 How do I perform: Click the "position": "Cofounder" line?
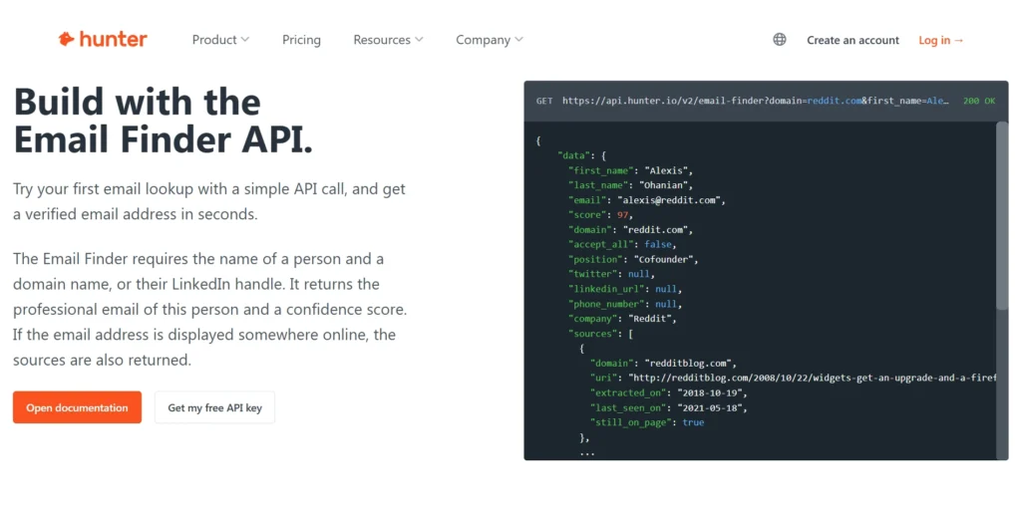[633, 259]
